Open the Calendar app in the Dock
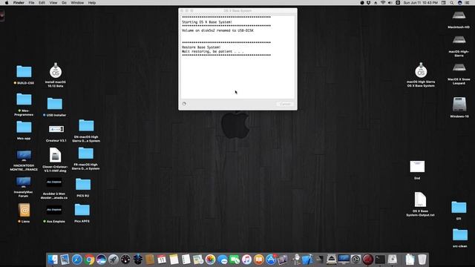 pos(162,260)
